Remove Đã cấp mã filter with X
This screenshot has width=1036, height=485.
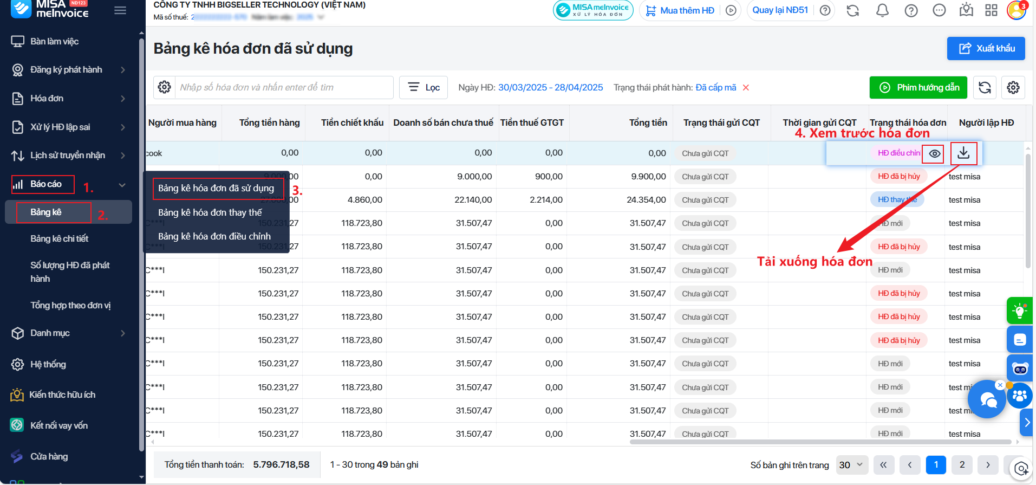[x=746, y=87]
